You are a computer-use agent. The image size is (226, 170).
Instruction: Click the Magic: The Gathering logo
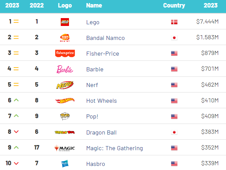click(65, 148)
